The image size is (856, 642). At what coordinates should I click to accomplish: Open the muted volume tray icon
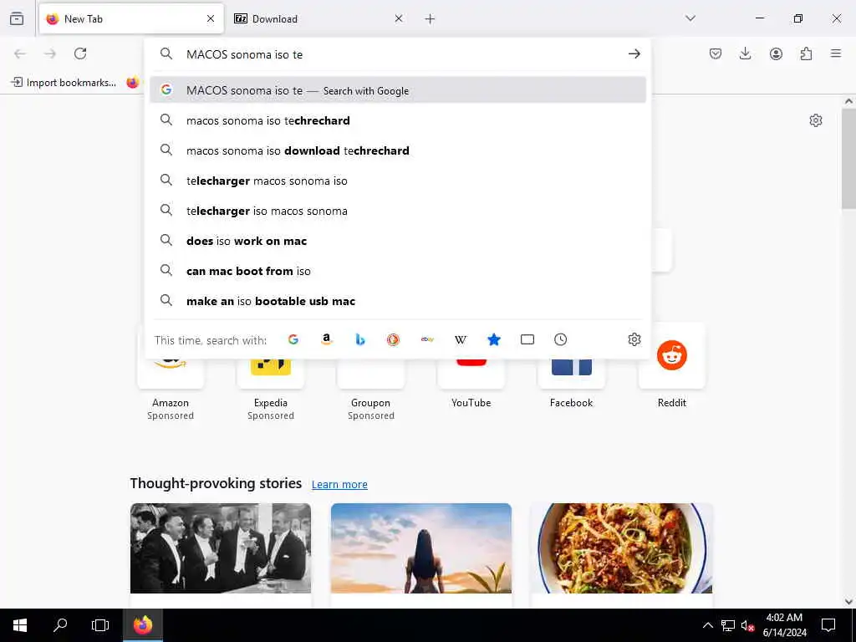[747, 625]
